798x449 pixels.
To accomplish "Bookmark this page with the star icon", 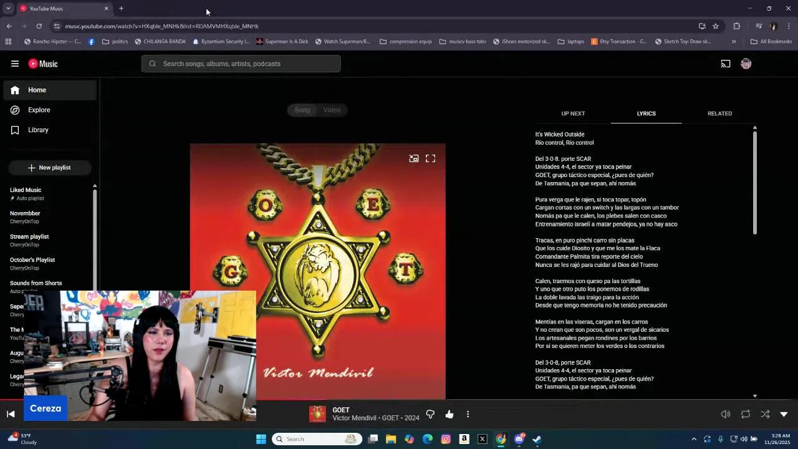I will pos(716,26).
